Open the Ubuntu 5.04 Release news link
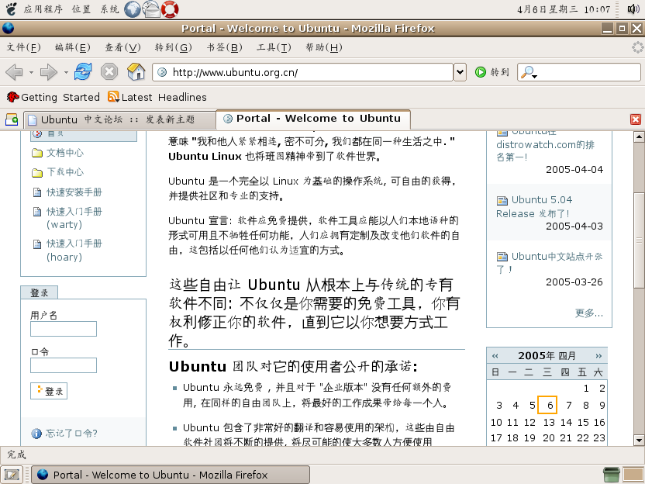 [x=534, y=206]
